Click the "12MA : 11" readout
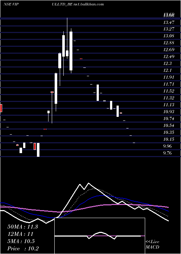 [x=20, y=234]
